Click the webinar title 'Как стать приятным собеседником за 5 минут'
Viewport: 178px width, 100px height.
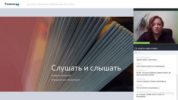pos(51,4)
